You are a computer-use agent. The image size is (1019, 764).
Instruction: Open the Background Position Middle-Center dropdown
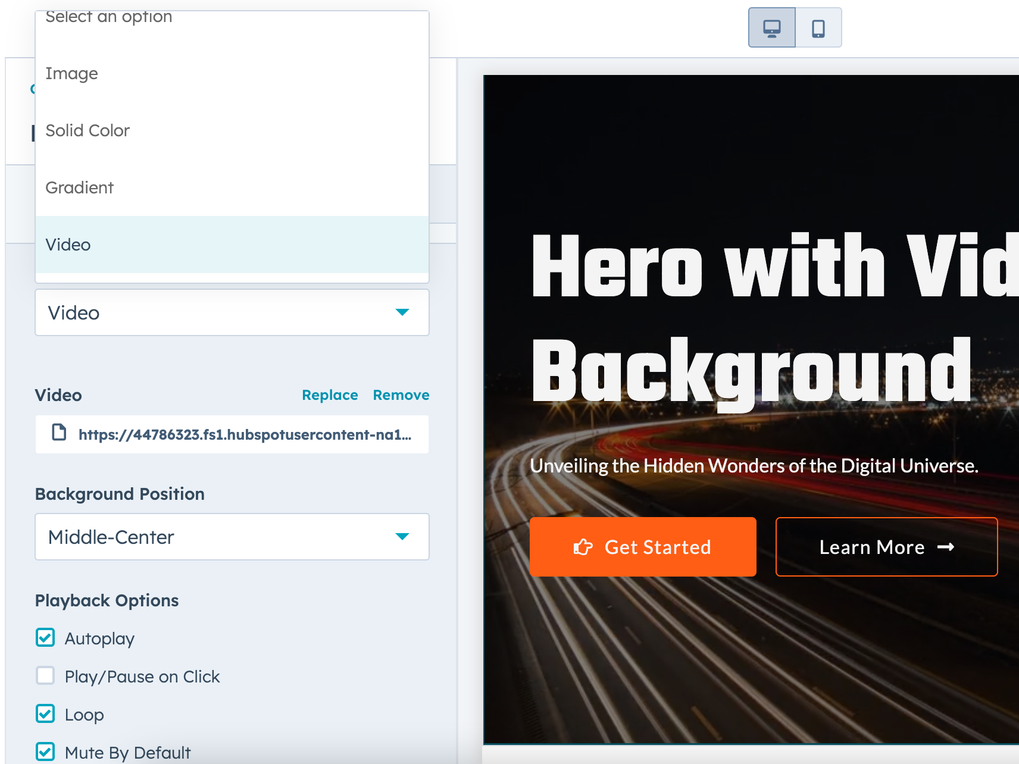(x=232, y=537)
